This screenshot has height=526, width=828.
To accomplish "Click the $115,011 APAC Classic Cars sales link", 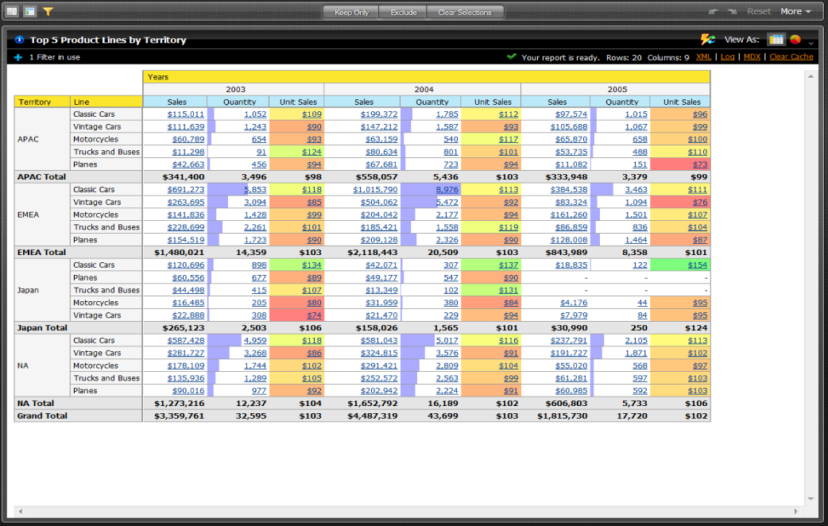I will tap(185, 114).
